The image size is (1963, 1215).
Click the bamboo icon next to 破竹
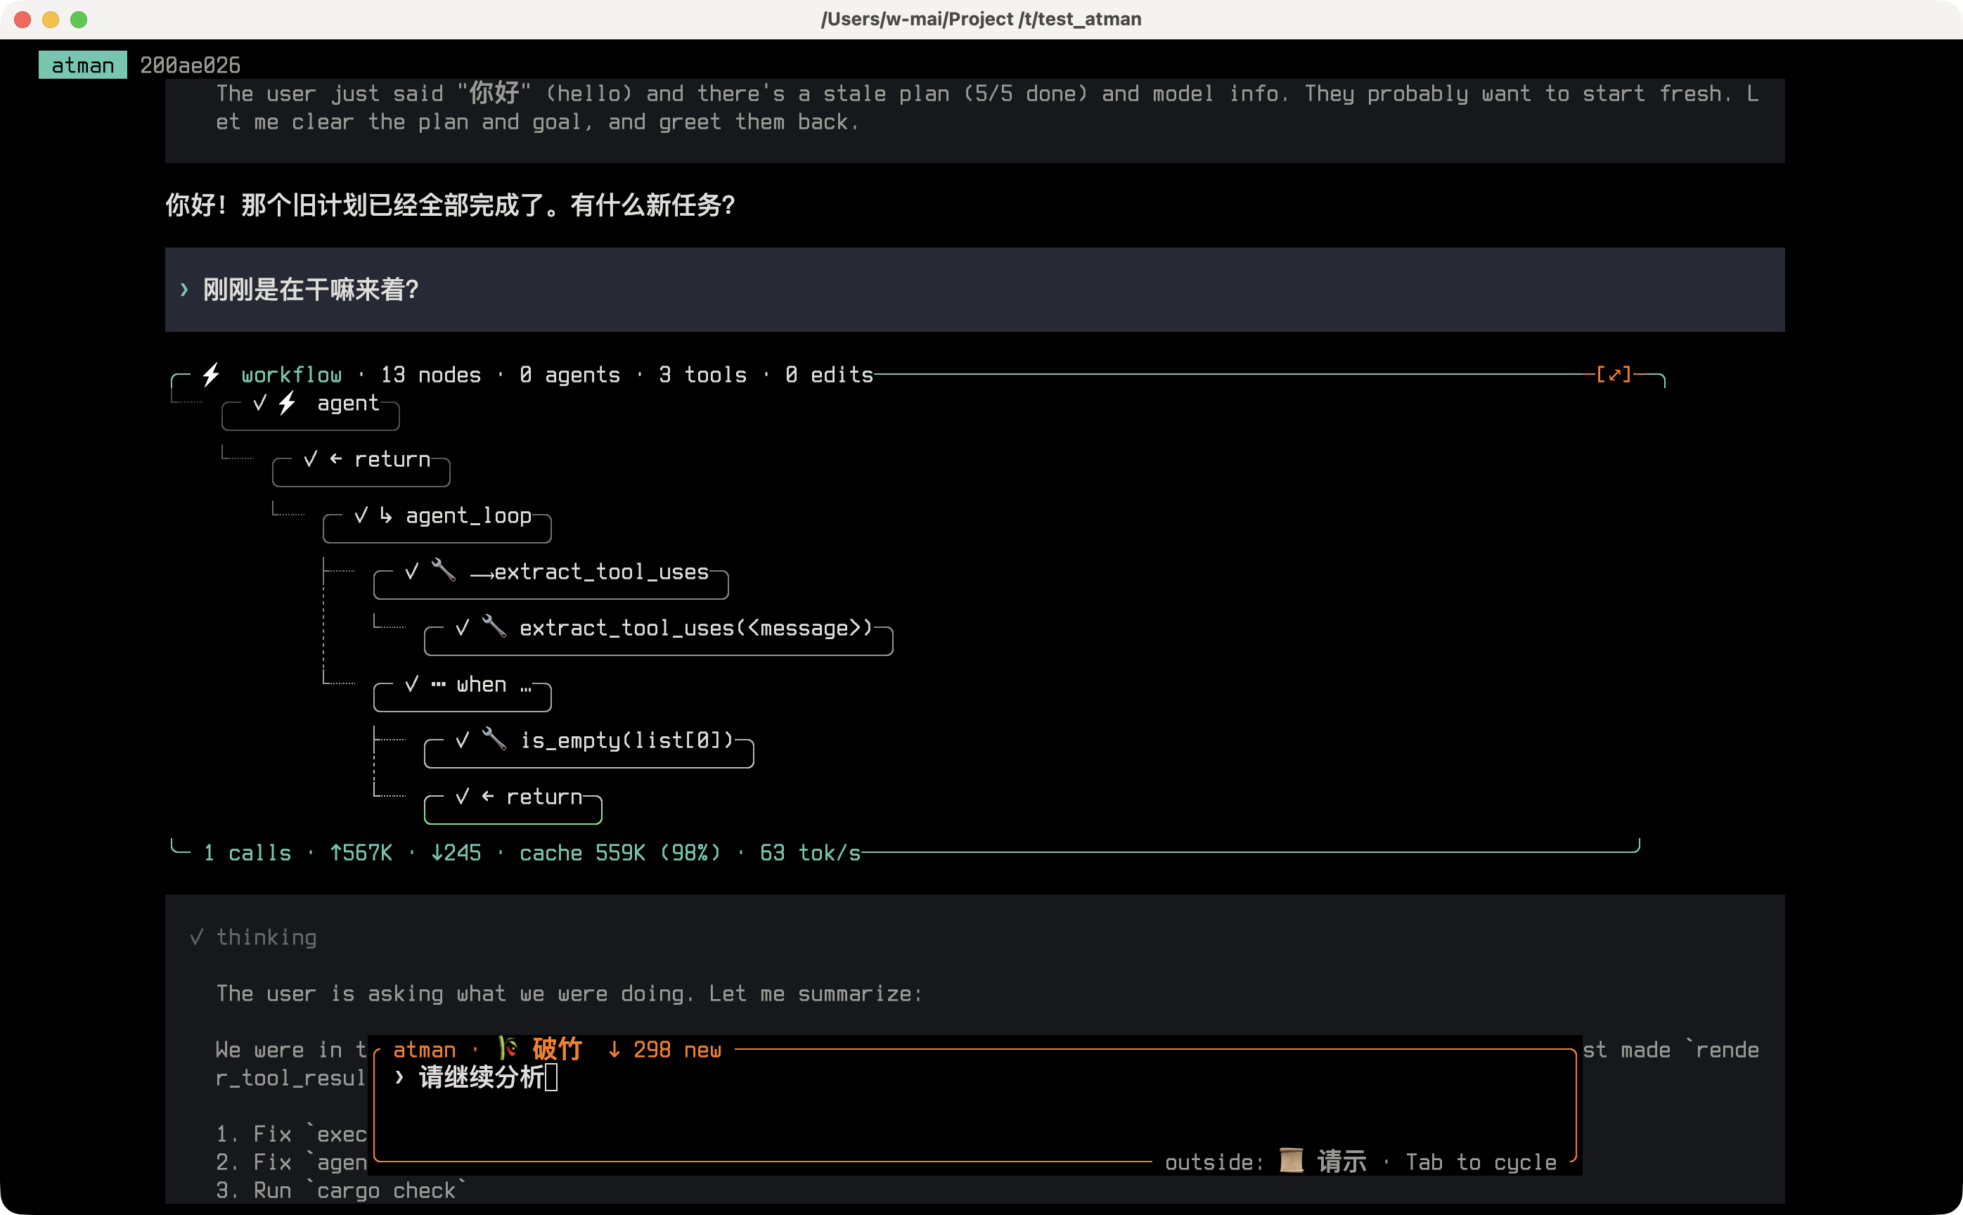click(x=507, y=1048)
